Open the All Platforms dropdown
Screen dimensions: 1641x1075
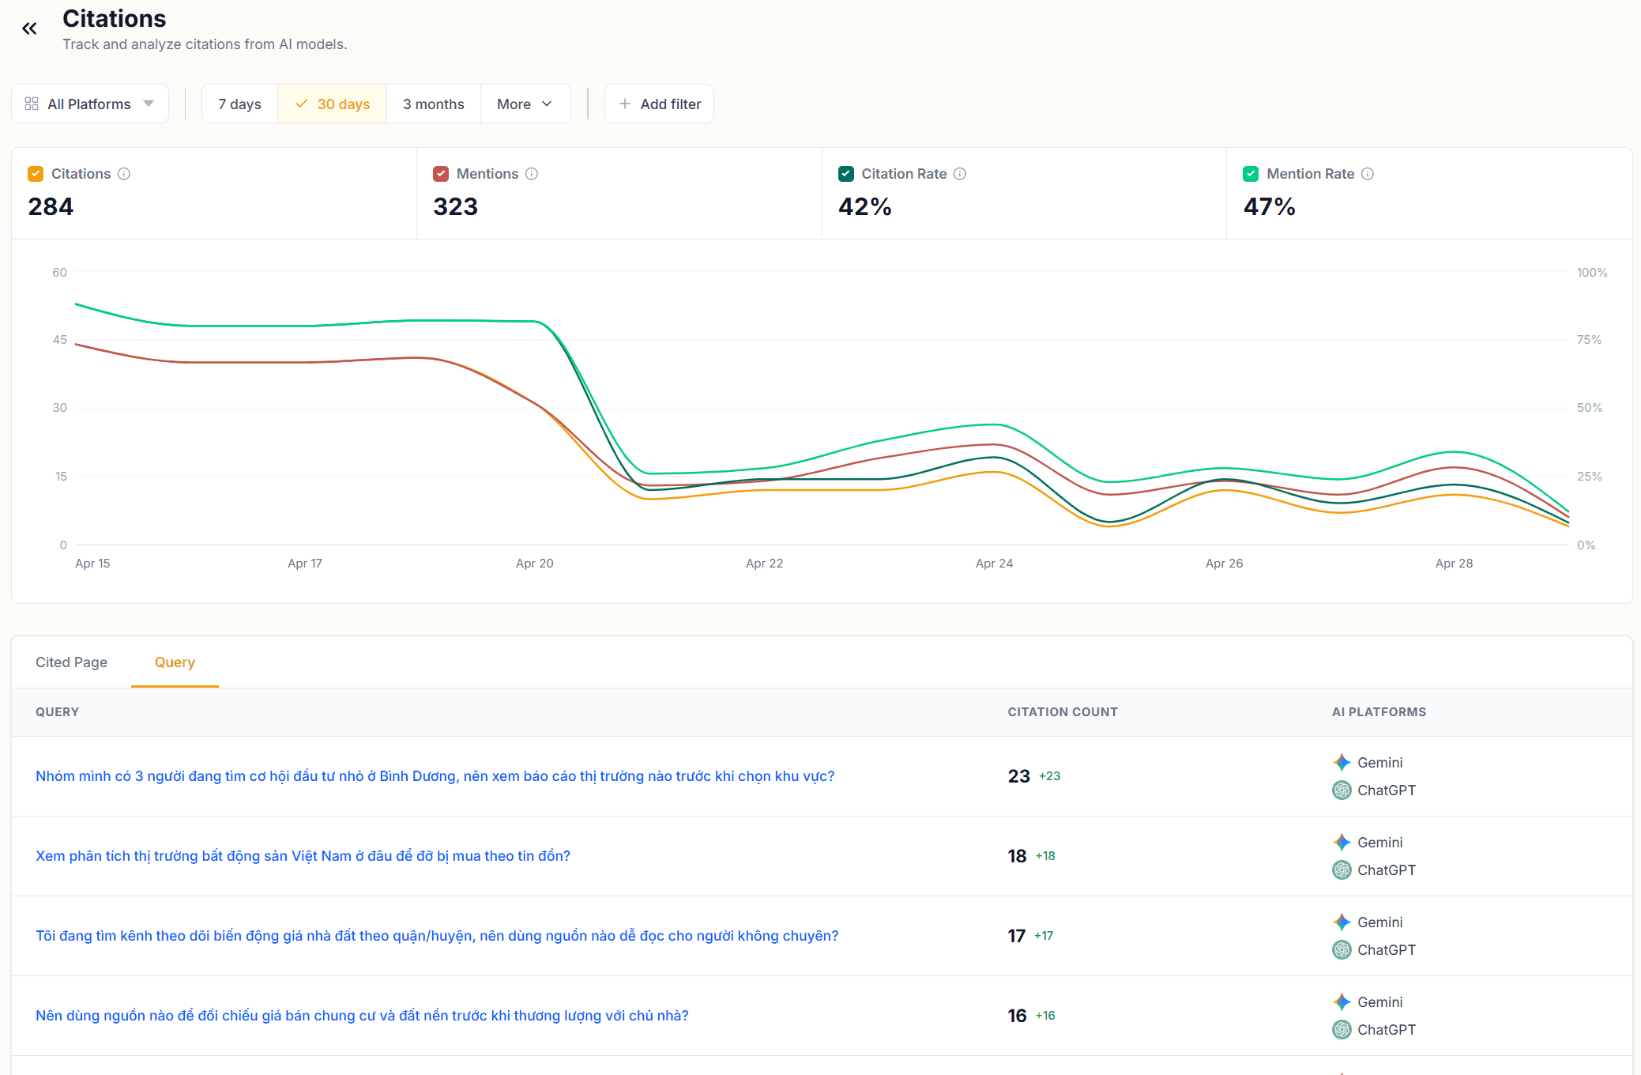pyautogui.click(x=90, y=104)
